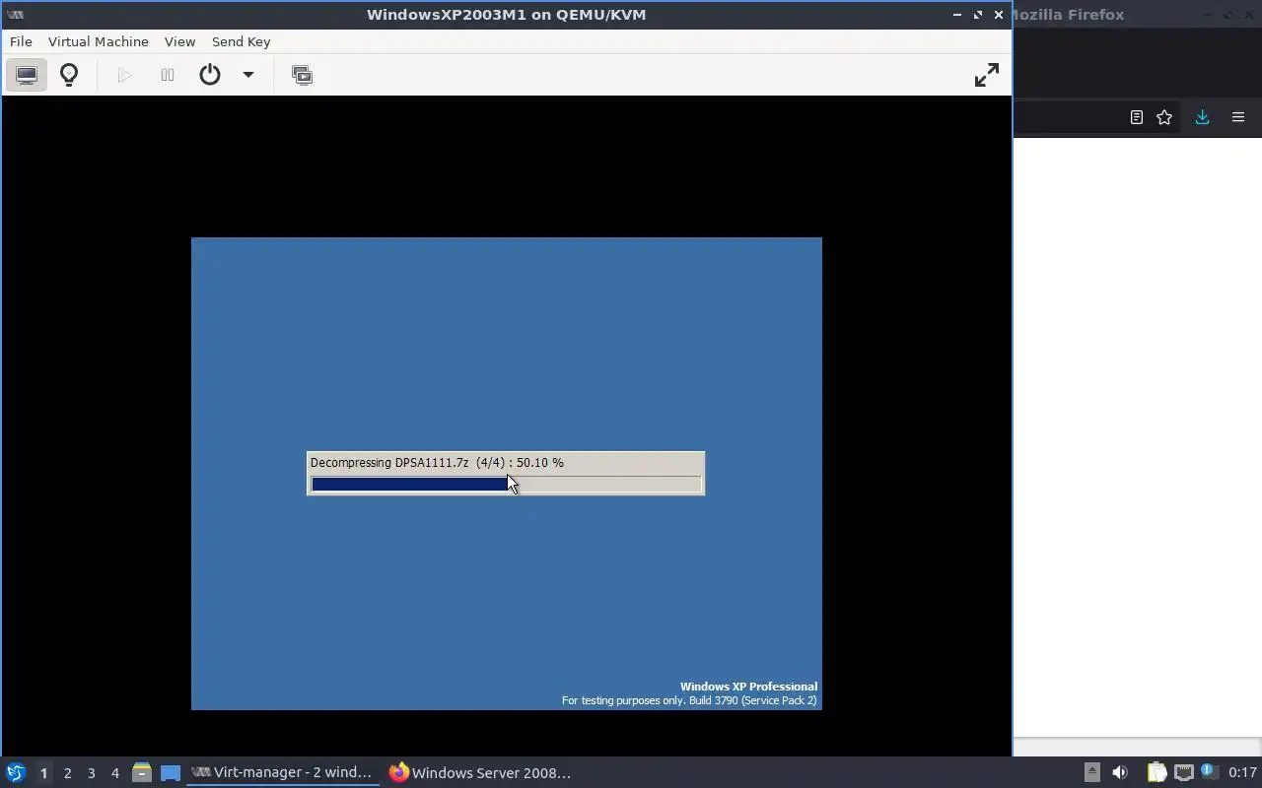
Task: Toggle reader view in Firefox
Action: tap(1136, 117)
